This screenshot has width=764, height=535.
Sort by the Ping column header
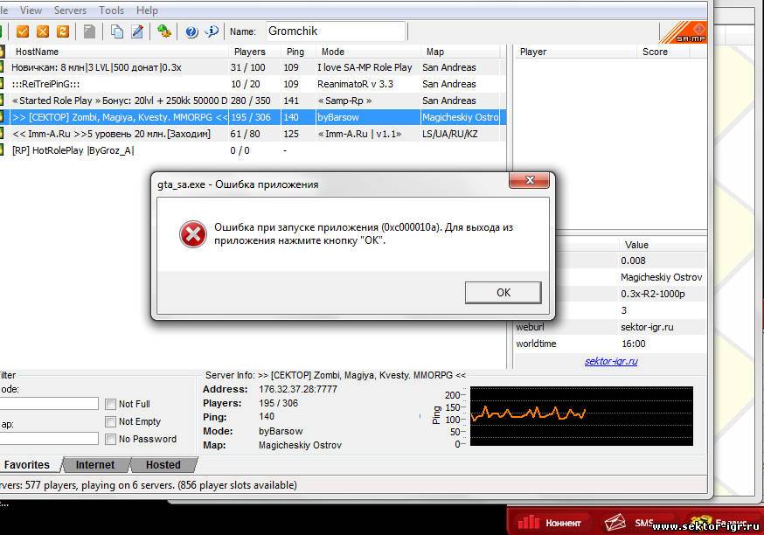tap(298, 52)
